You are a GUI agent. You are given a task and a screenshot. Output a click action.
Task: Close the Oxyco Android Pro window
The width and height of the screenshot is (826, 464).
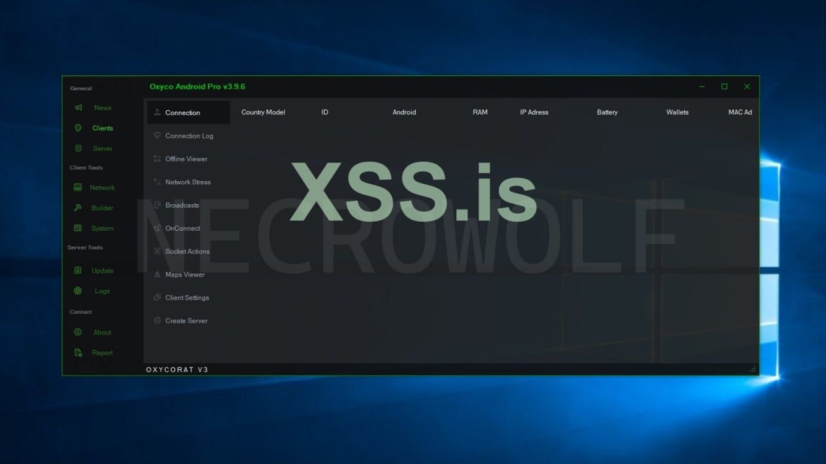[x=747, y=86]
